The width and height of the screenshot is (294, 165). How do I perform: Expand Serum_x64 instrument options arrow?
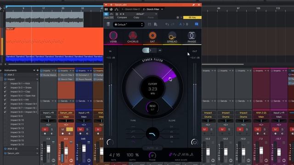click(37, 153)
